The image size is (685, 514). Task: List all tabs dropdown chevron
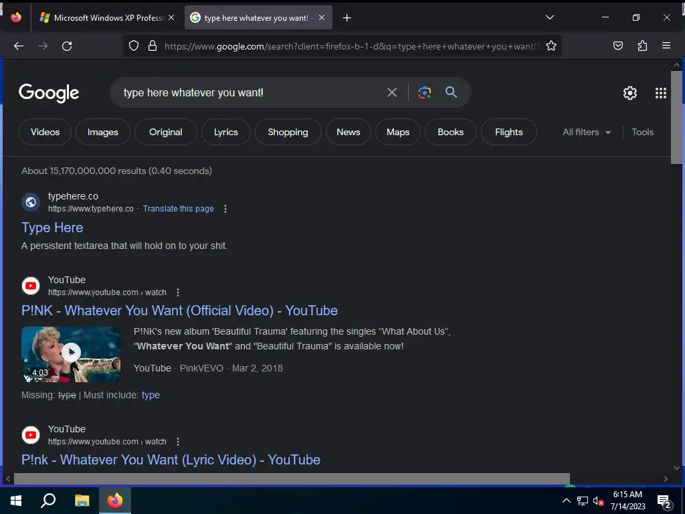(550, 17)
